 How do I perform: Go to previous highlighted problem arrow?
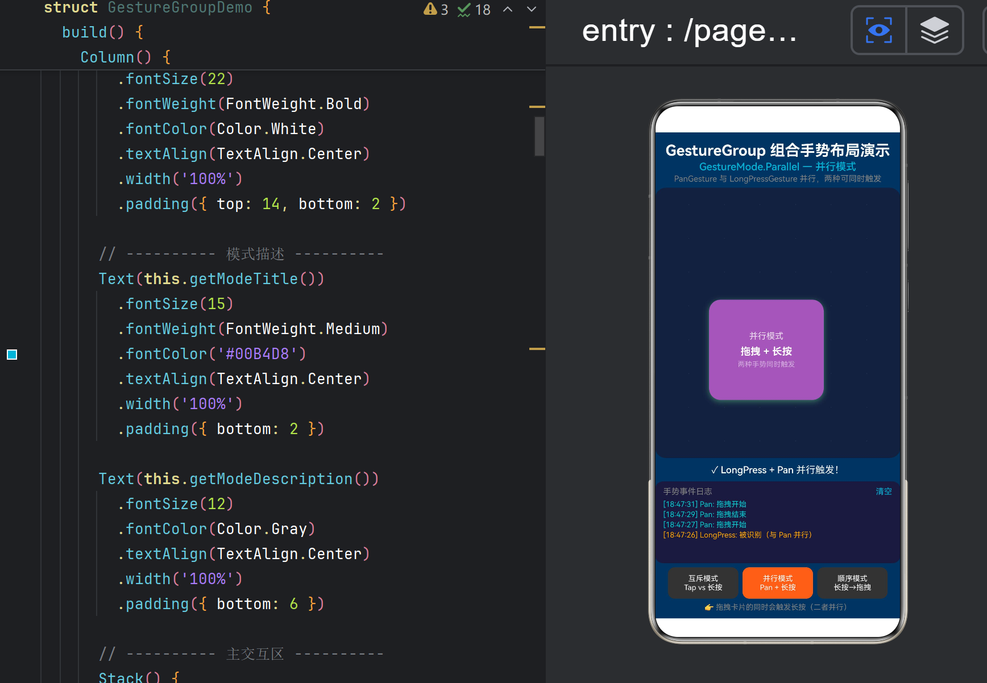point(508,9)
